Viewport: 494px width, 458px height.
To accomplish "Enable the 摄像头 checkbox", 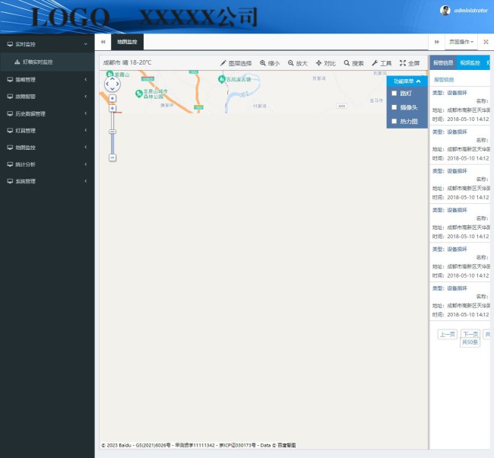I will point(394,107).
